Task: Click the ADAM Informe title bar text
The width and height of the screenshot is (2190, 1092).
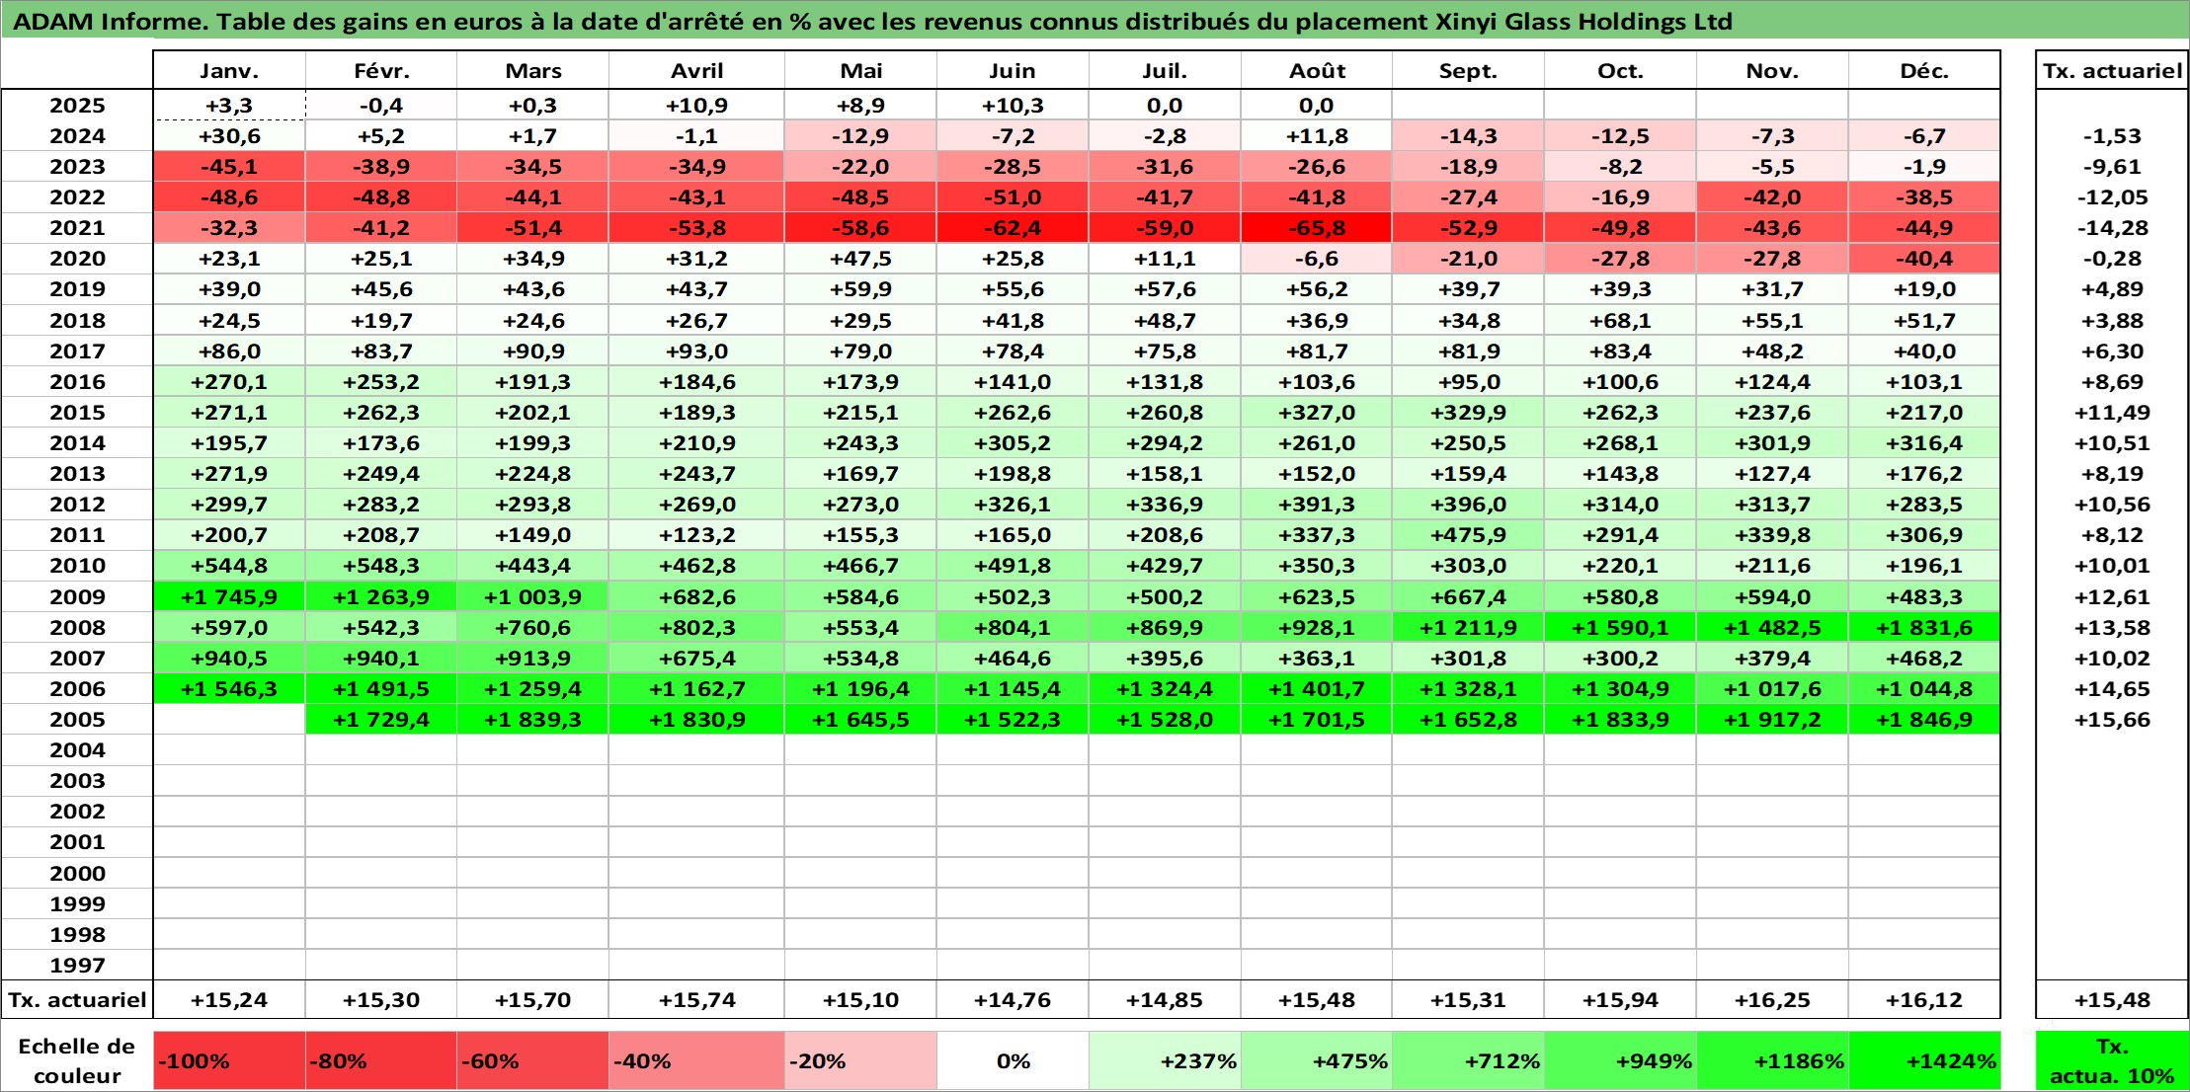Action: (872, 22)
